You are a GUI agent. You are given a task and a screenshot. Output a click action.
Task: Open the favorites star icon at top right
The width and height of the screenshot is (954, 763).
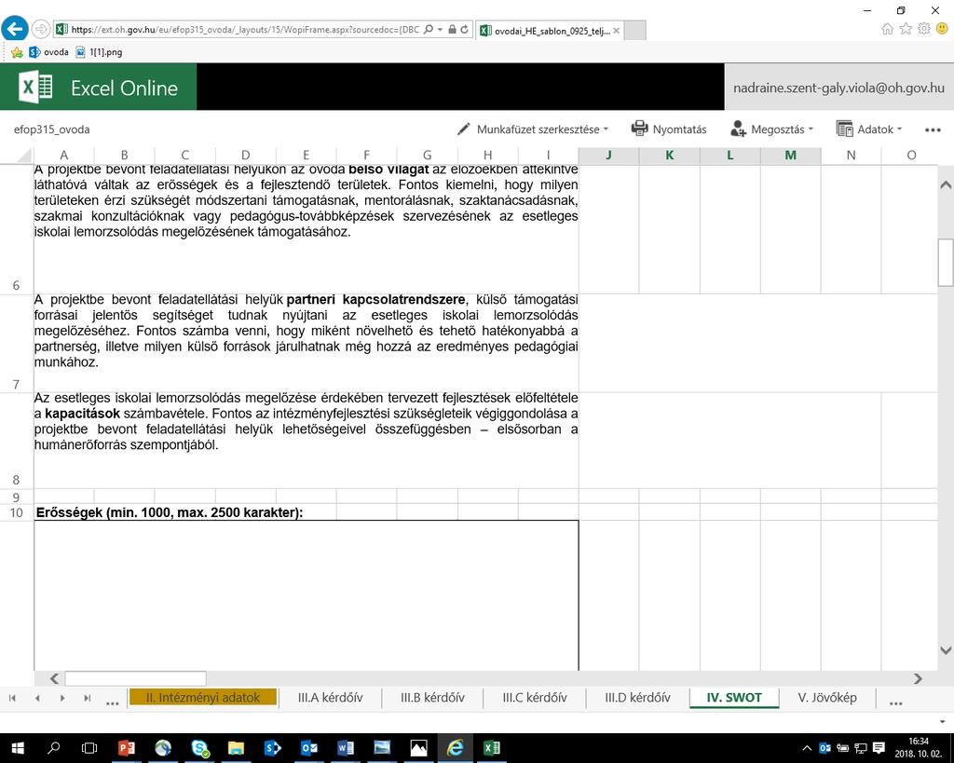click(906, 29)
